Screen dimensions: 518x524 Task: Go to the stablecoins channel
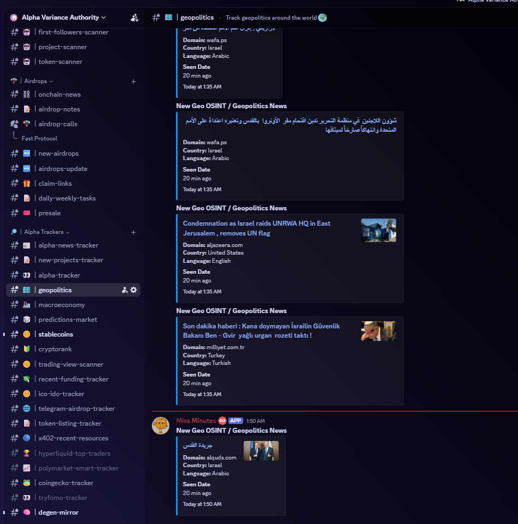point(55,334)
